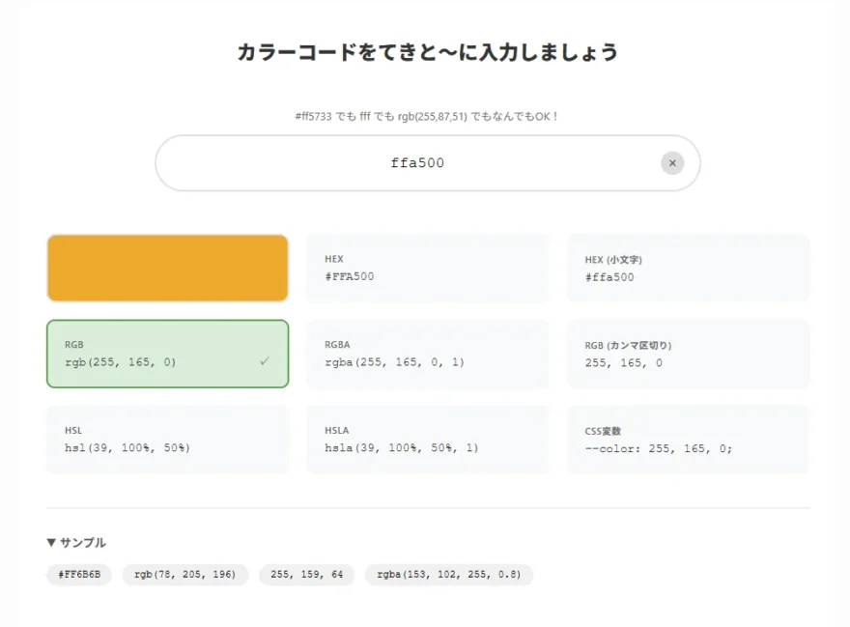The image size is (850, 627).
Task: Select the 255, 159, 64 sample chip
Action: click(306, 575)
